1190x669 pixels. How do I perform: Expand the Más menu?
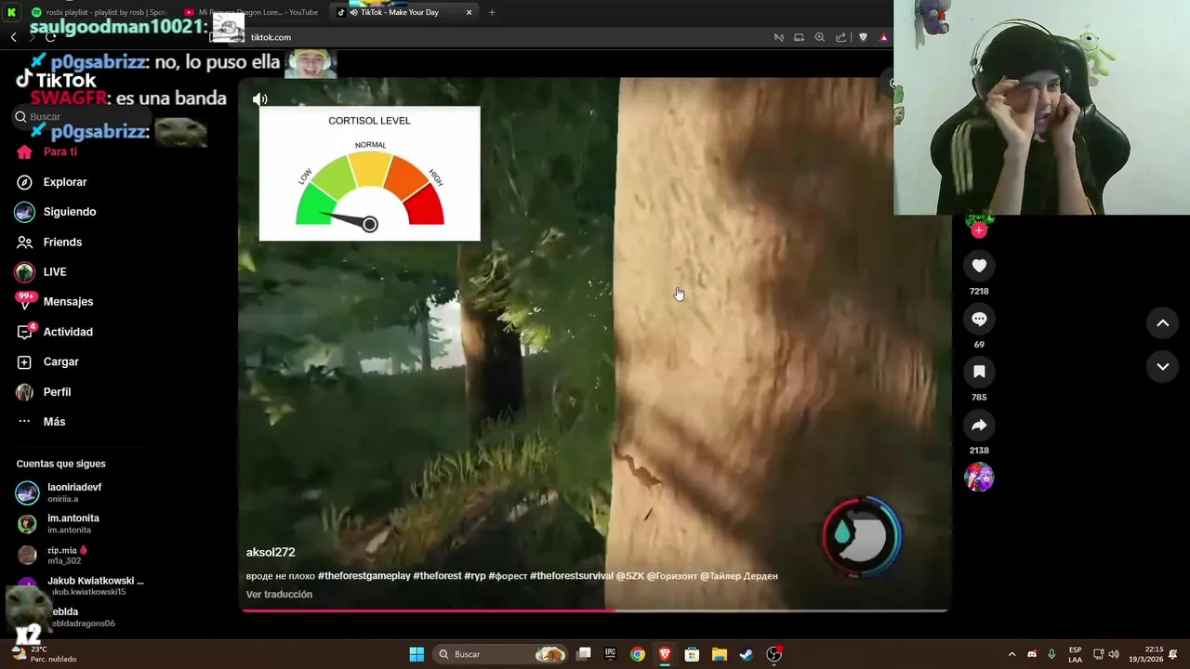42,422
